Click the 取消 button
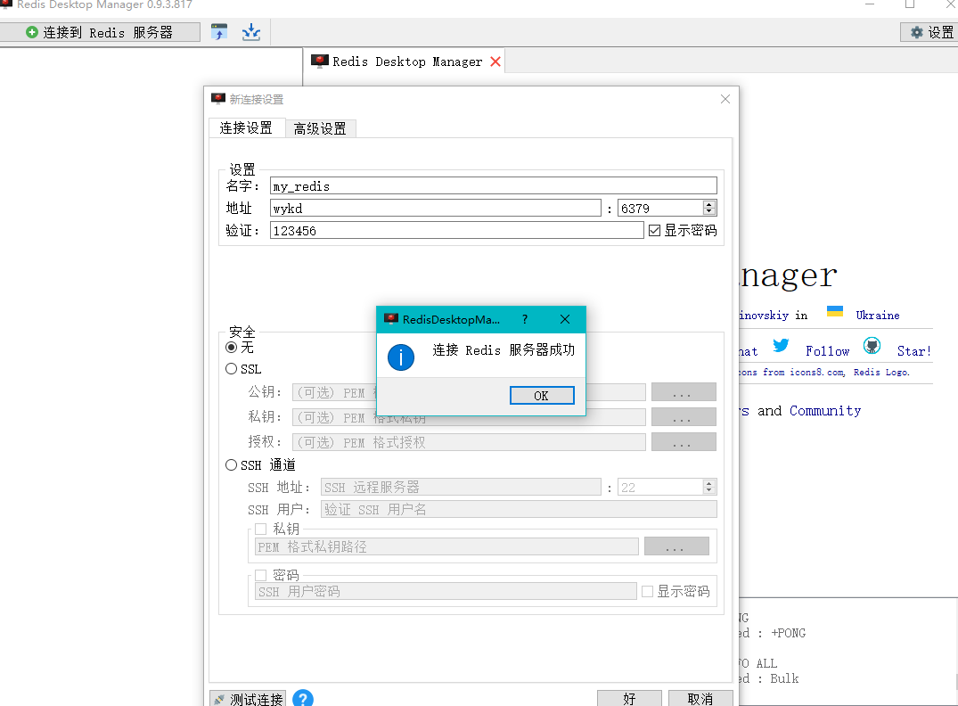The height and width of the screenshot is (706, 958). click(700, 699)
